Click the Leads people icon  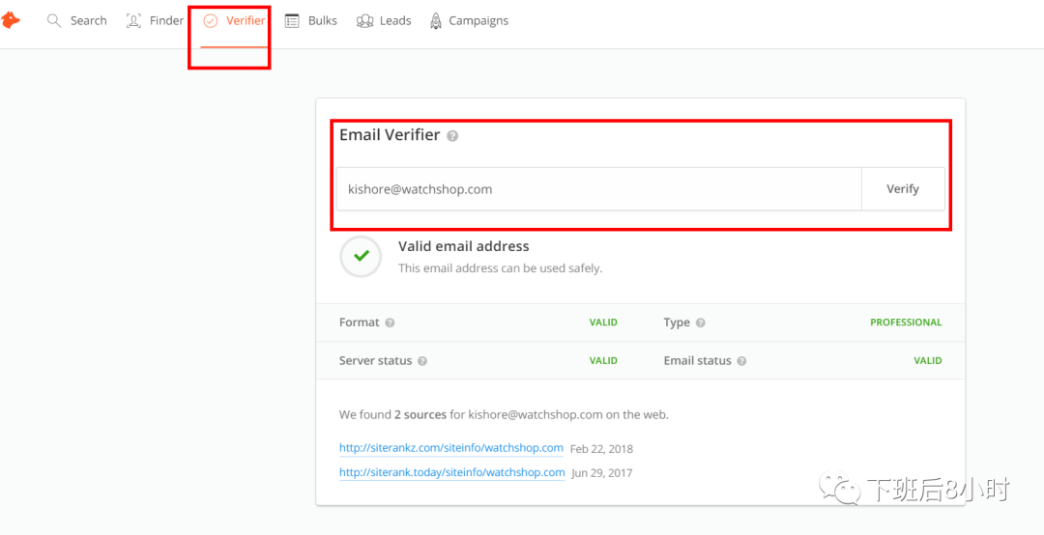(x=364, y=20)
